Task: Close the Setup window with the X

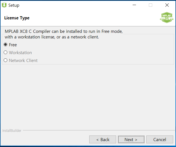Action: tap(167, 5)
